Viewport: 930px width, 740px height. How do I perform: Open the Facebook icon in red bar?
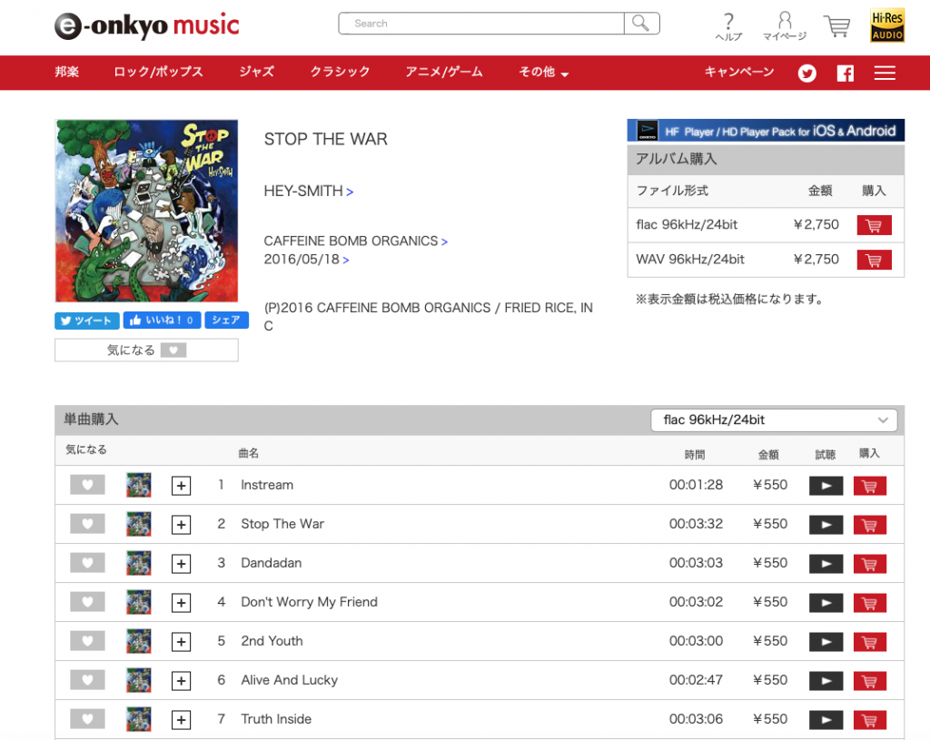tap(846, 73)
